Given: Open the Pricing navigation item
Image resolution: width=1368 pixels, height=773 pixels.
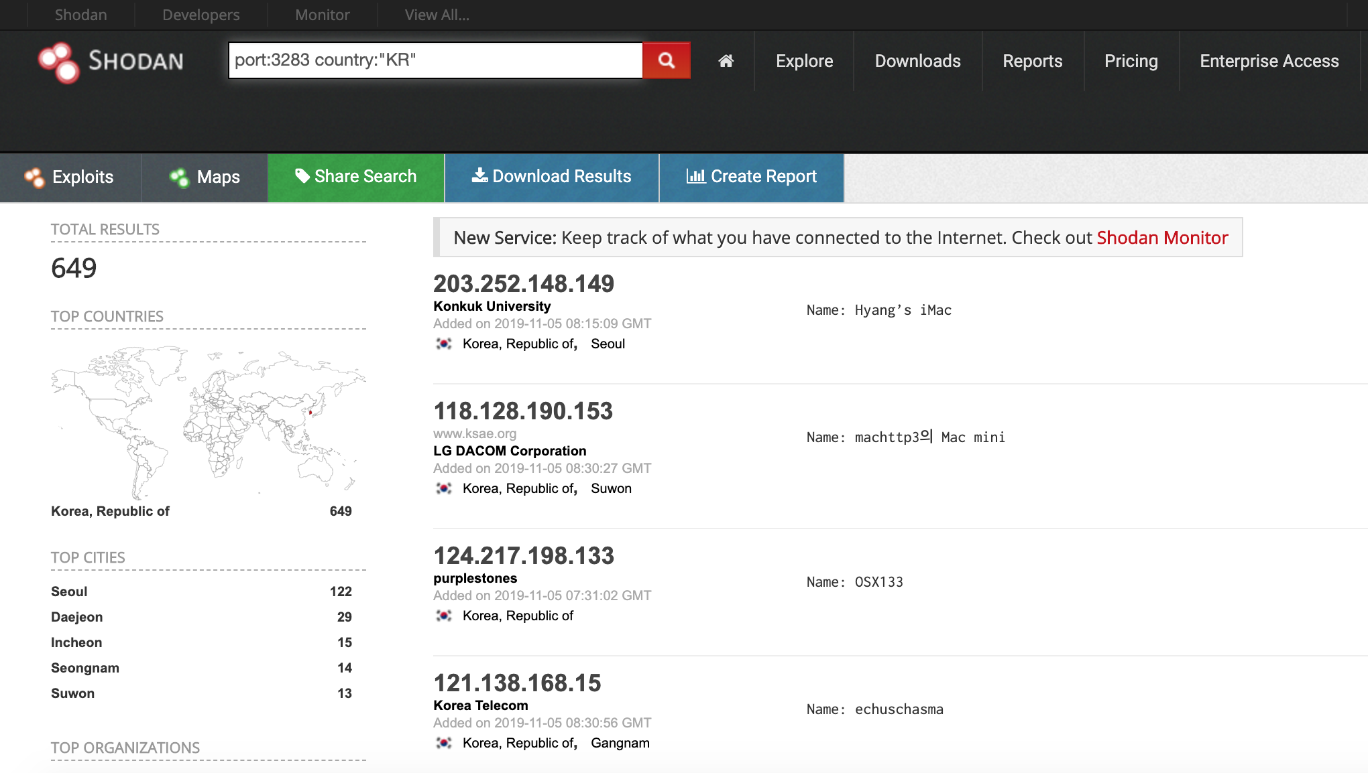Looking at the screenshot, I should (x=1131, y=61).
